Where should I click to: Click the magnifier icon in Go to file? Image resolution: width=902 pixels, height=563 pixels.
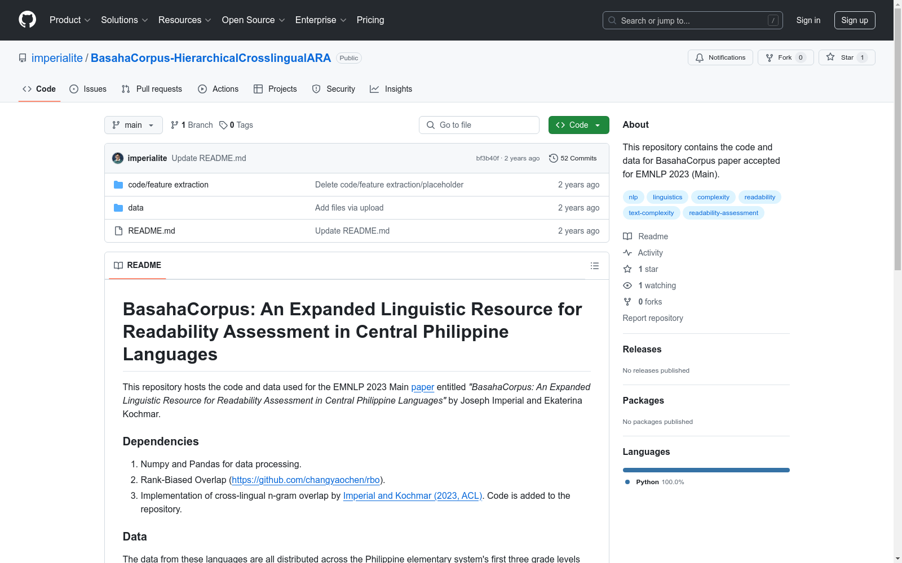pos(431,125)
